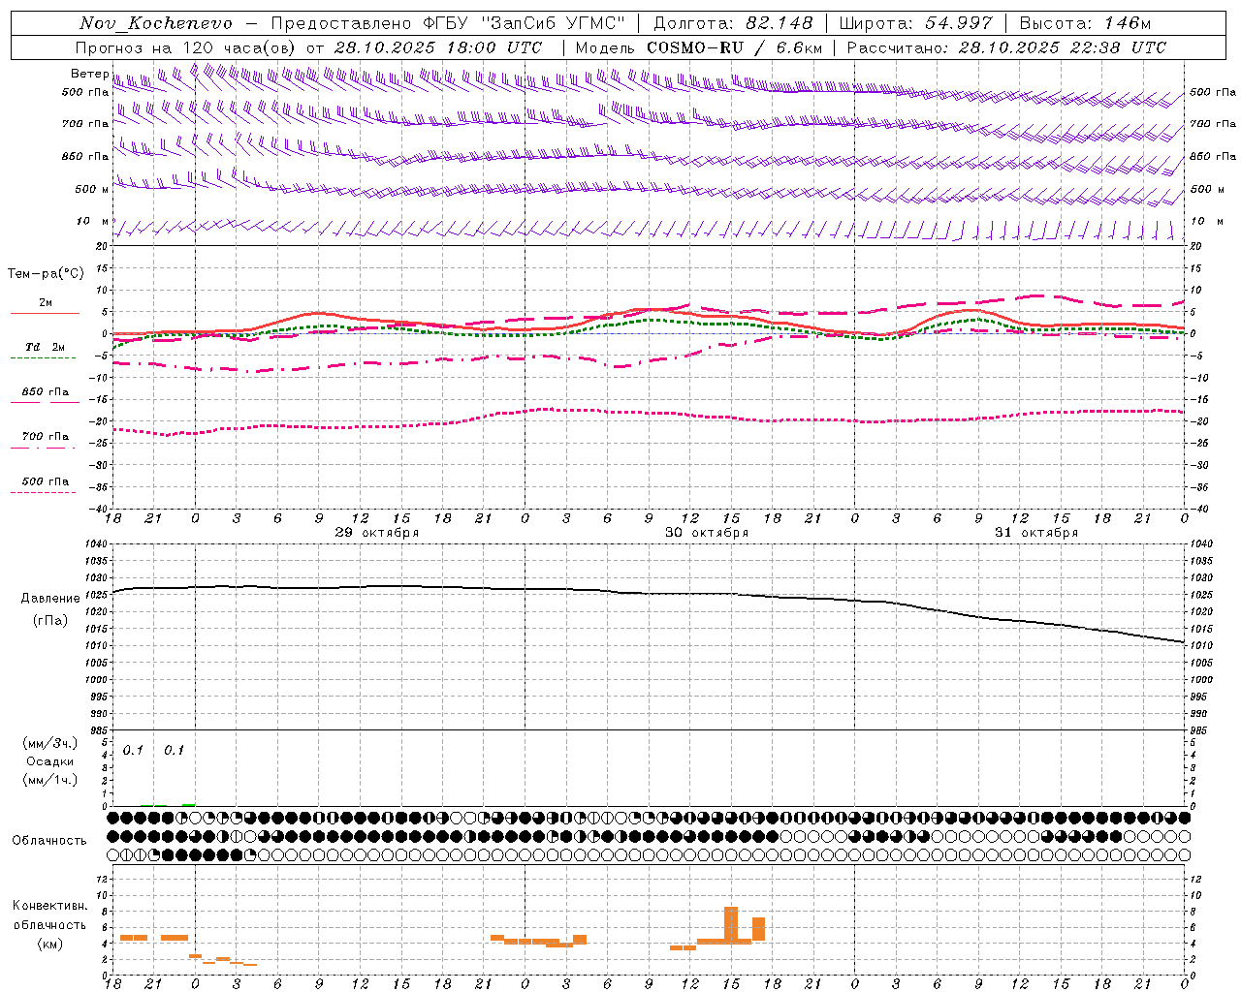The height and width of the screenshot is (992, 1241).
Task: Click the left 700 гПа wind level label
Action: [x=85, y=124]
